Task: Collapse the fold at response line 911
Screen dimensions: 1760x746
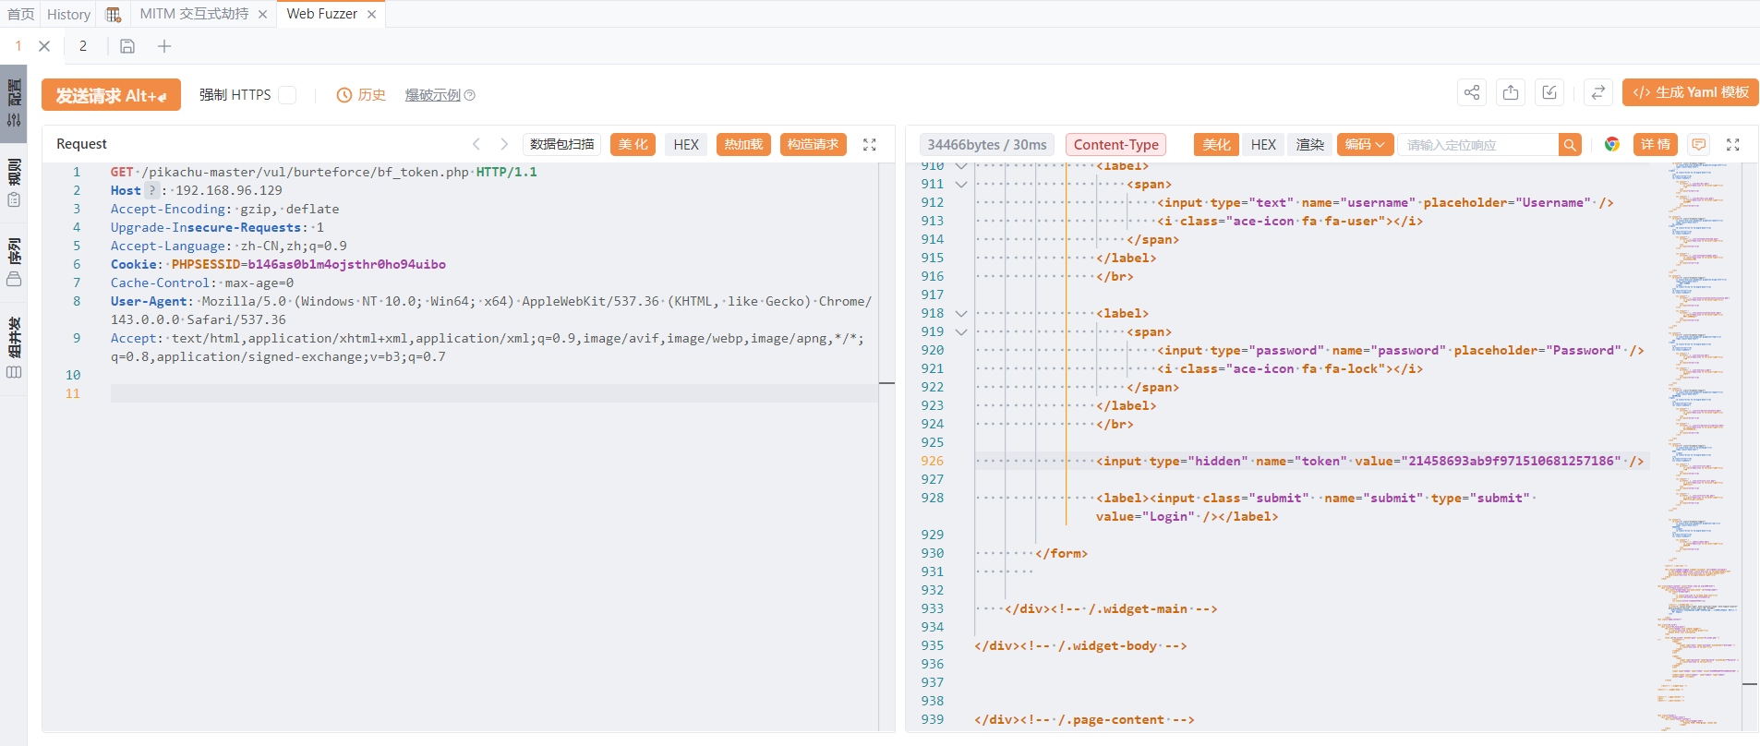Action: (961, 184)
